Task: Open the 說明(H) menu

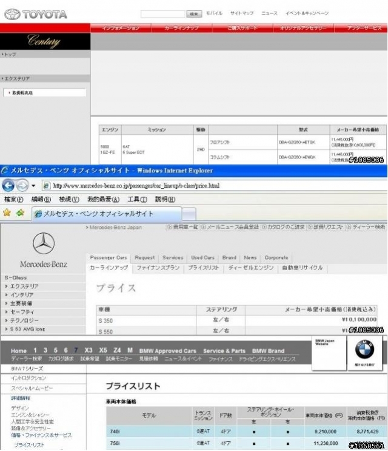Action: point(165,199)
